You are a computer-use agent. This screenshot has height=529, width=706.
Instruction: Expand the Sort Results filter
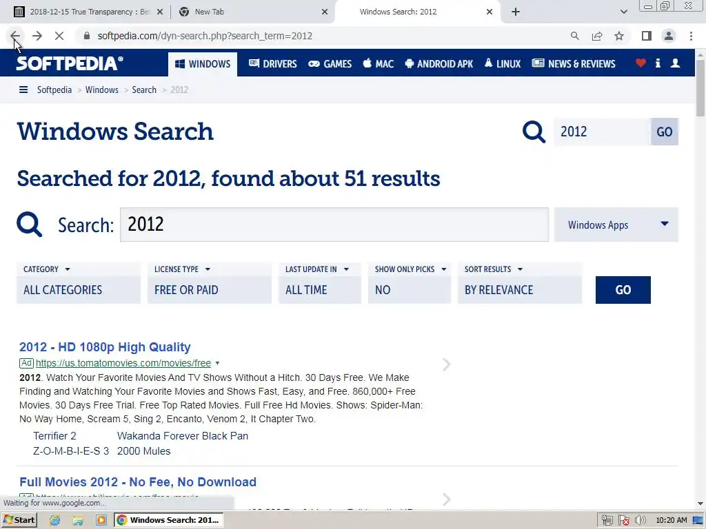[520, 283]
